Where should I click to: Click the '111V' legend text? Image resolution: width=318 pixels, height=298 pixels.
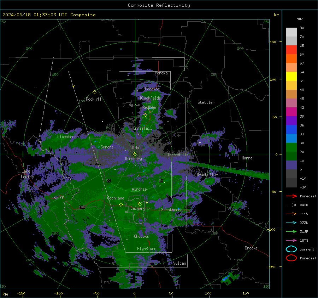pos(304,214)
